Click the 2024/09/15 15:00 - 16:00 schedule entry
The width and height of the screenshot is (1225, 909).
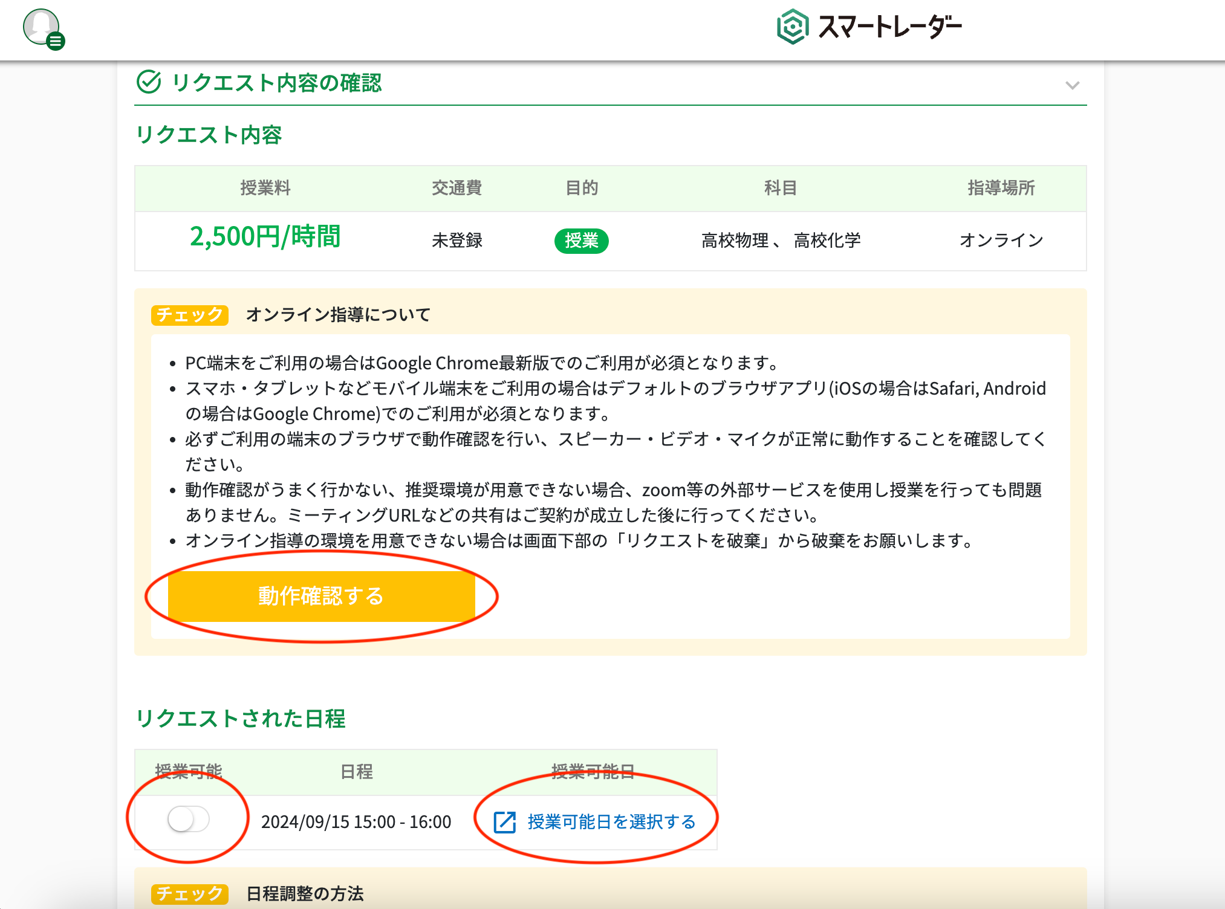(356, 822)
